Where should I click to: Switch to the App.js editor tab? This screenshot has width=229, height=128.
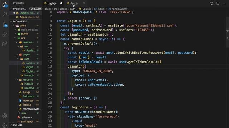74,3
